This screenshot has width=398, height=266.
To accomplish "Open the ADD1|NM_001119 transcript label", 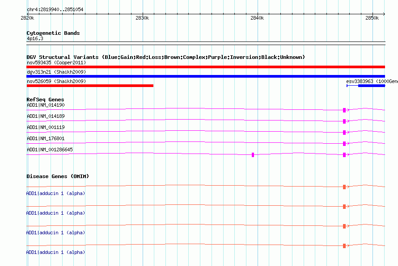I will pyautogui.click(x=46, y=127).
